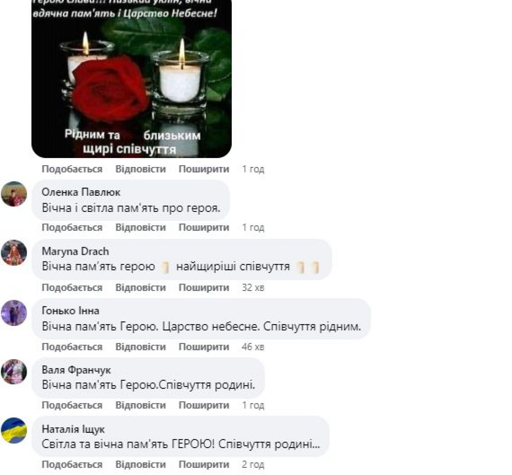The image size is (512, 475).
Task: Like Валя Франчук's comment
Action: [72, 405]
